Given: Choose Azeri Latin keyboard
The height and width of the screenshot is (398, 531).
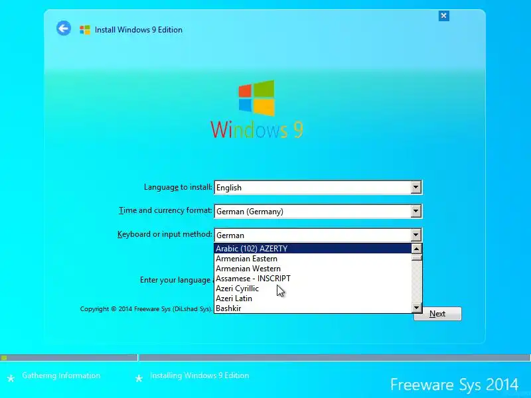Looking at the screenshot, I should [313, 298].
